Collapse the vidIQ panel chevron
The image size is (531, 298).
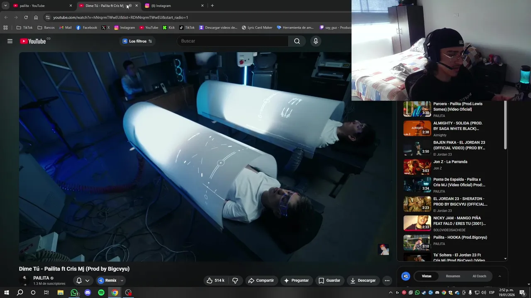click(499, 276)
